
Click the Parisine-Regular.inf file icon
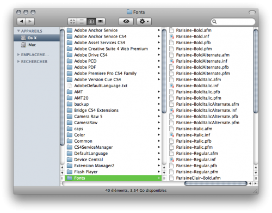(x=171, y=160)
